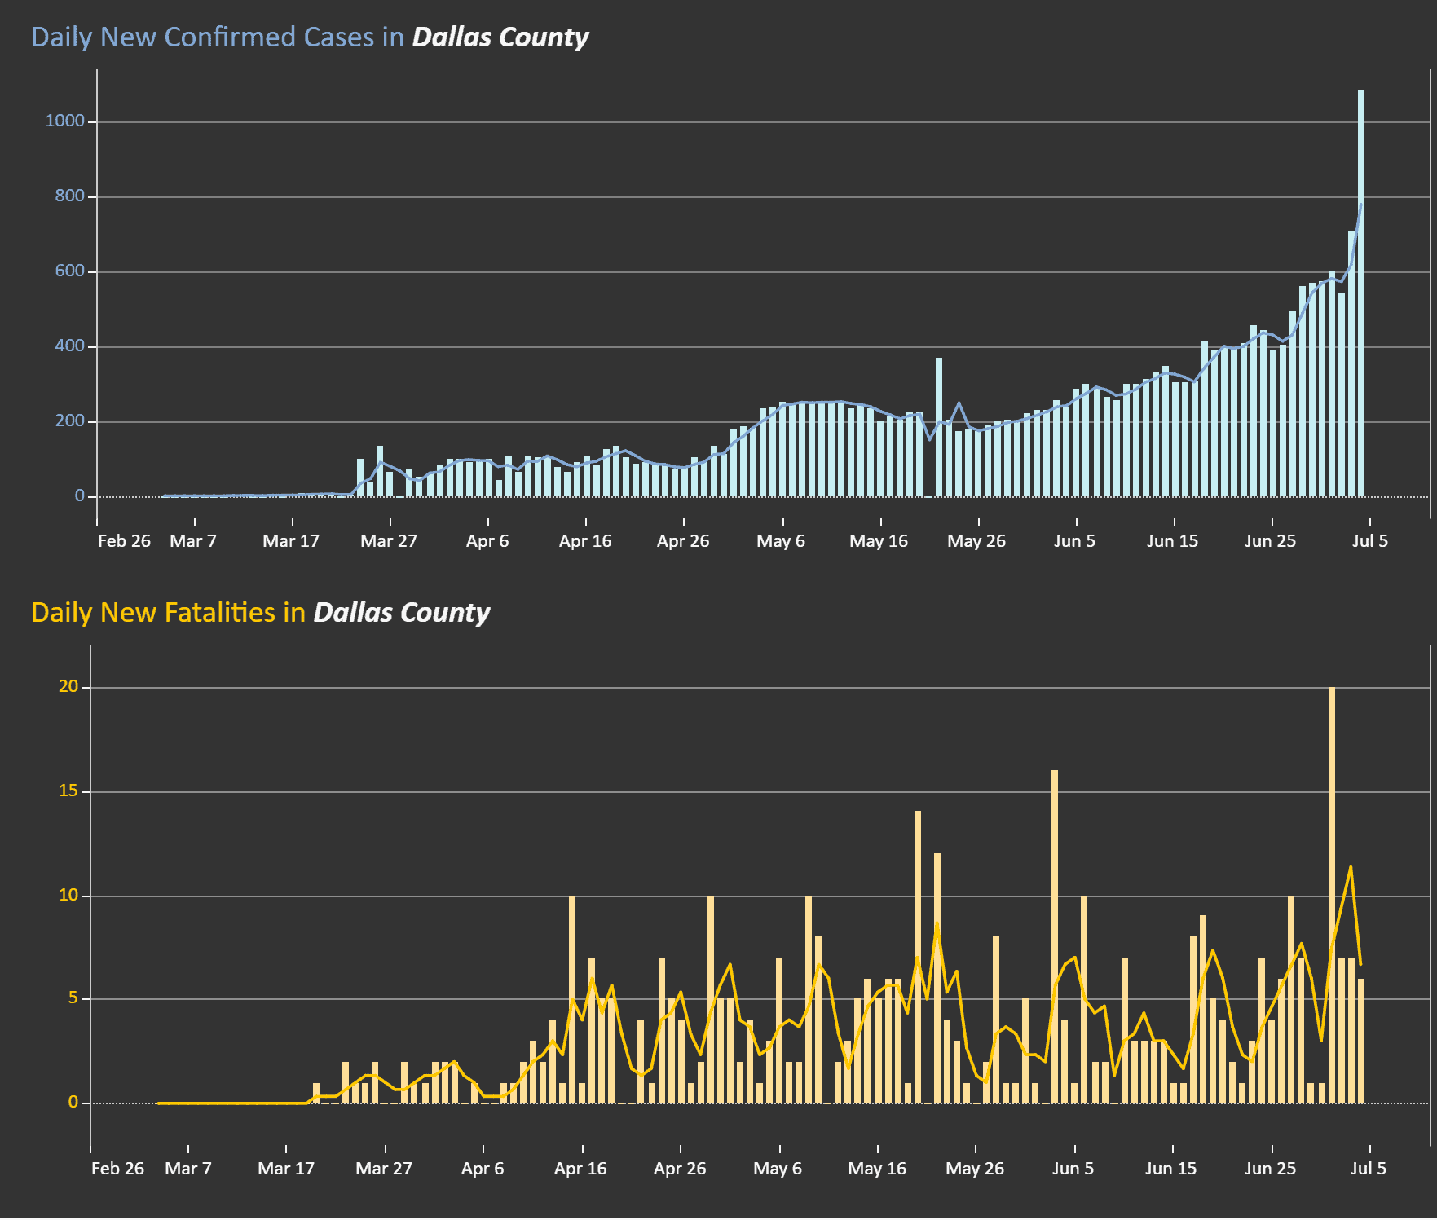Viewport: 1437px width, 1220px height.
Task: Click the second-tallest cases bar near 700
Action: (1351, 363)
